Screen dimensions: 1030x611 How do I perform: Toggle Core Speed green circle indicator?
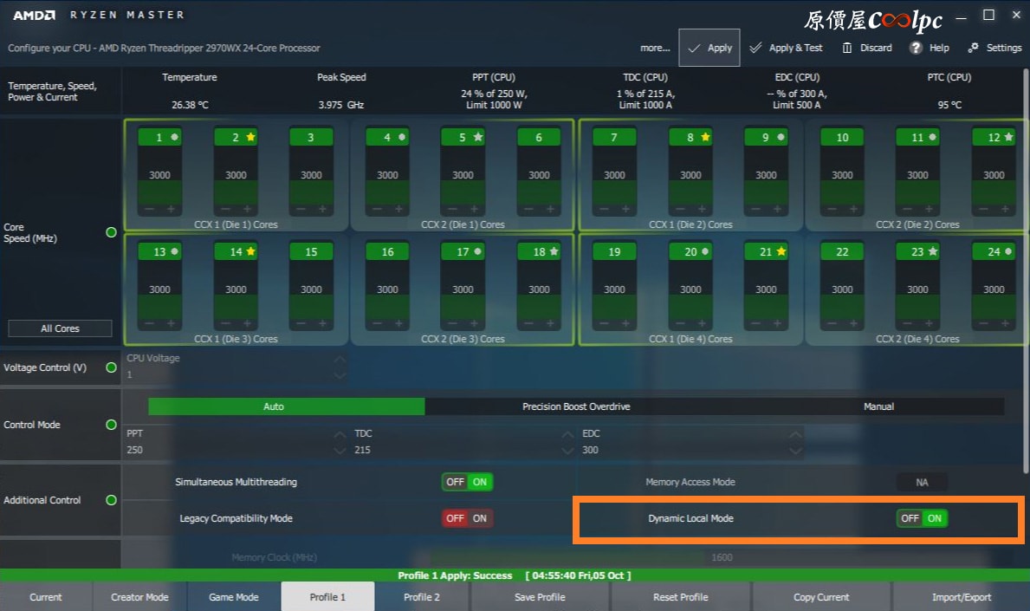(111, 232)
